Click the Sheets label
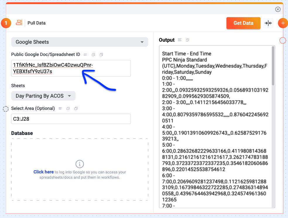The image size is (288, 218). [18, 86]
